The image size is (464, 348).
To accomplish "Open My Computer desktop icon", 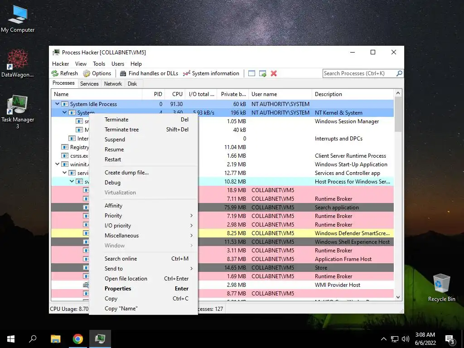I will coord(18,18).
